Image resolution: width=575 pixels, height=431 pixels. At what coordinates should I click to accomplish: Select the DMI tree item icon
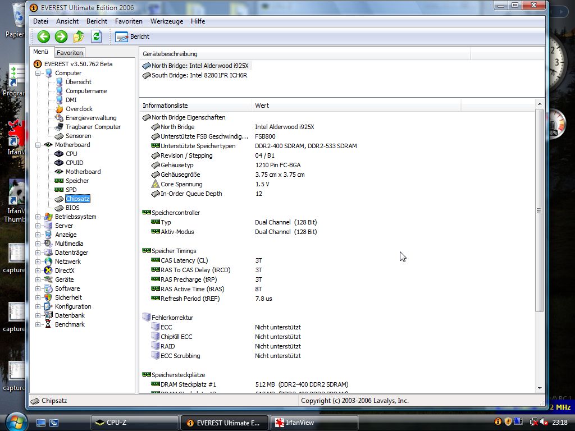(x=59, y=100)
